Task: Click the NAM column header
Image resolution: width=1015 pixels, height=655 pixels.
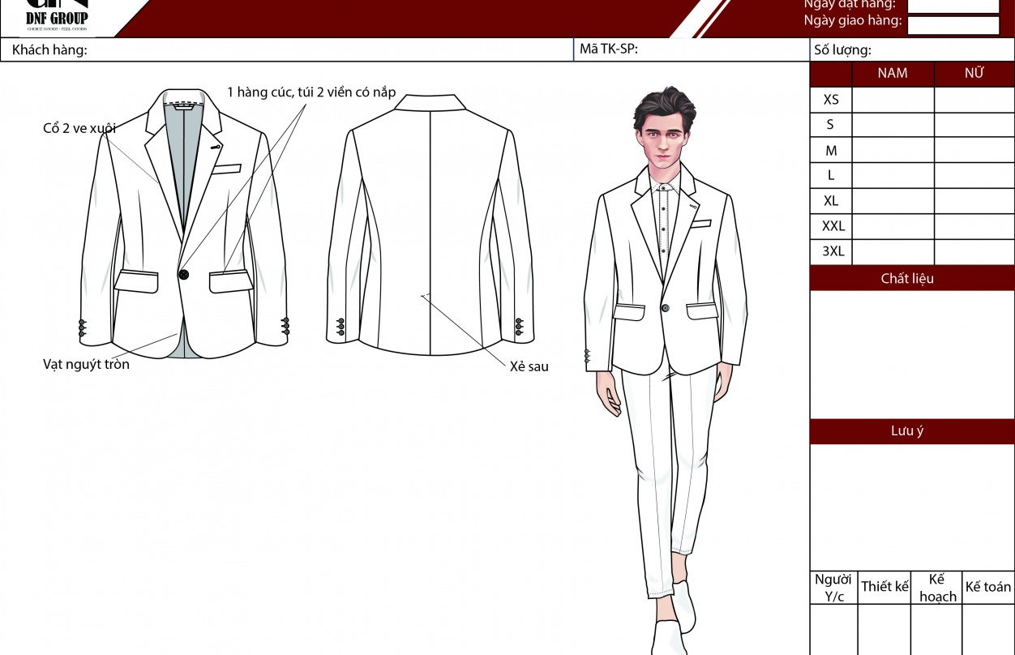Action: click(x=893, y=74)
